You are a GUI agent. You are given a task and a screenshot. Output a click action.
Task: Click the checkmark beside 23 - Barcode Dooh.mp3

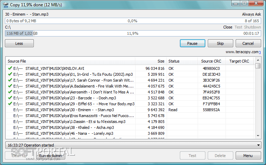10,98
